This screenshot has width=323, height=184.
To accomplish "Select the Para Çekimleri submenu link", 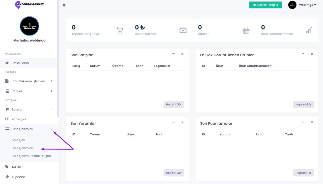I will (x=22, y=148).
